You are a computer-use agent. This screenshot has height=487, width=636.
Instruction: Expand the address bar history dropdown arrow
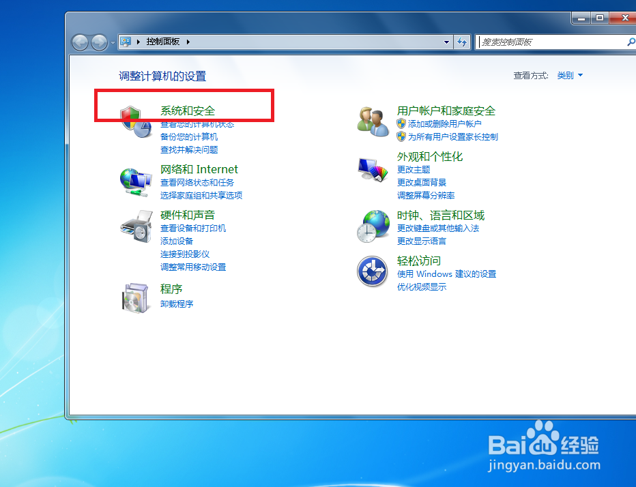tap(446, 42)
